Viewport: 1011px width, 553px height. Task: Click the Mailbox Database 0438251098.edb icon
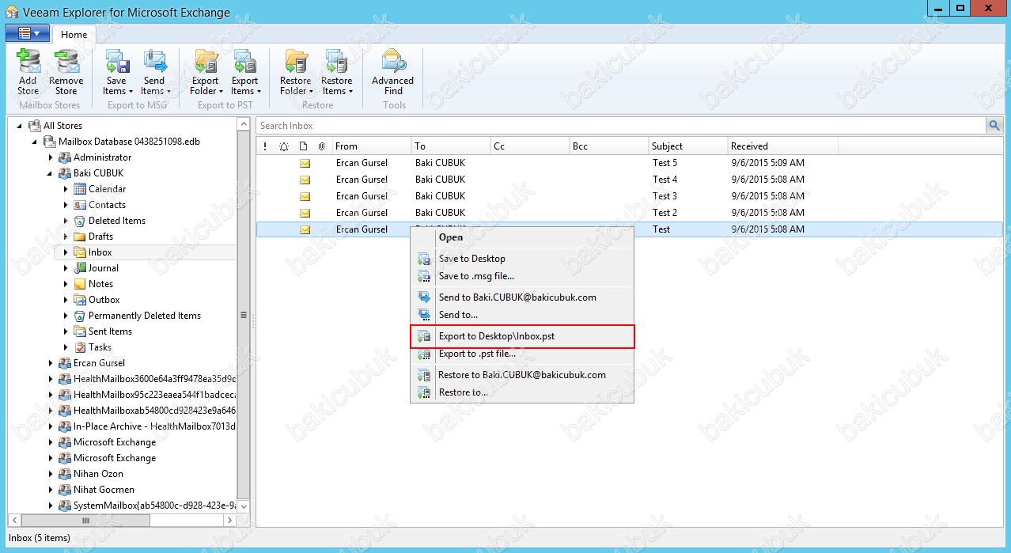tap(49, 142)
